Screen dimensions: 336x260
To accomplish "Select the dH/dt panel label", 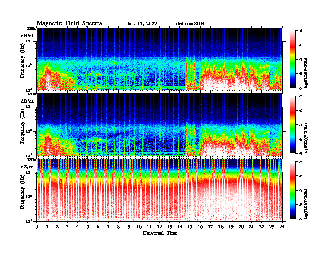I will pos(27,36).
